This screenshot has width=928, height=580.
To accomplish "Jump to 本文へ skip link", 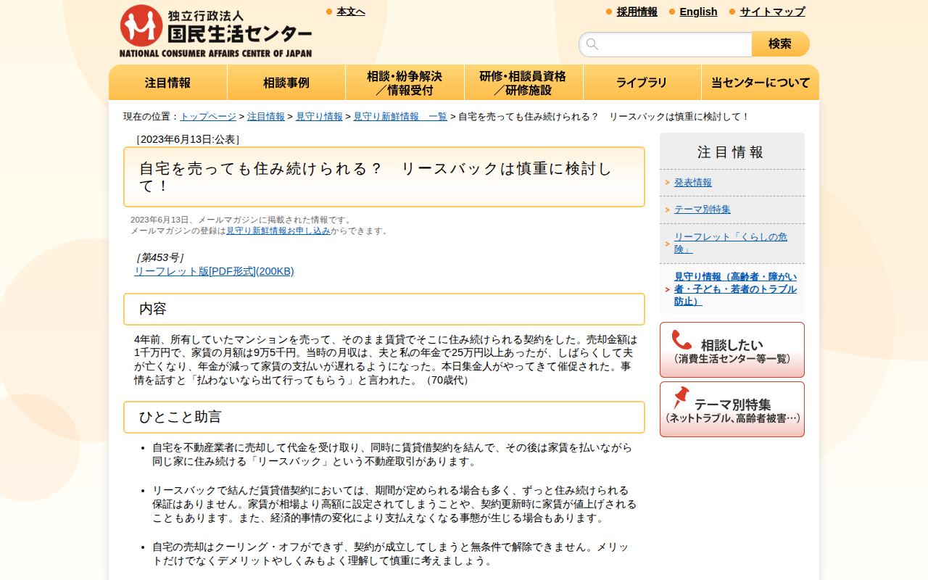I will pyautogui.click(x=351, y=12).
